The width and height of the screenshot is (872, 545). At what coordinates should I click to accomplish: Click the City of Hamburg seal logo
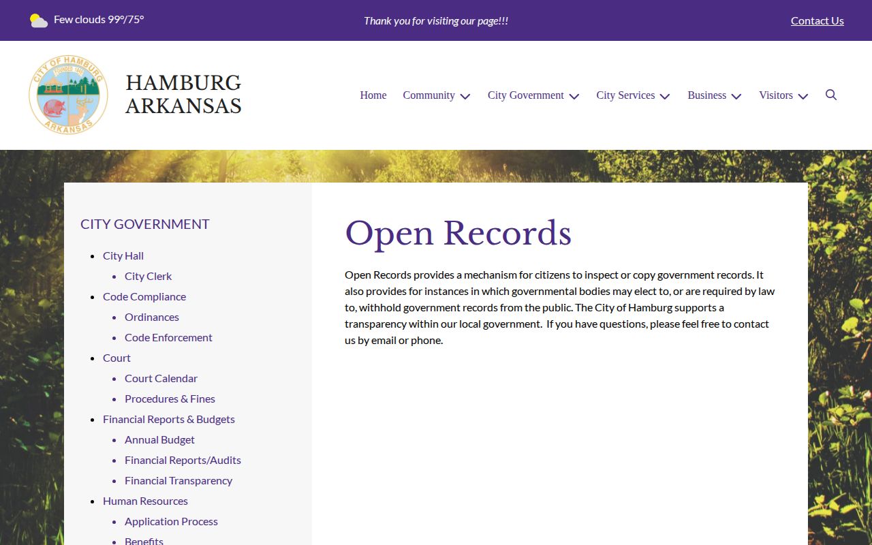[x=68, y=95]
